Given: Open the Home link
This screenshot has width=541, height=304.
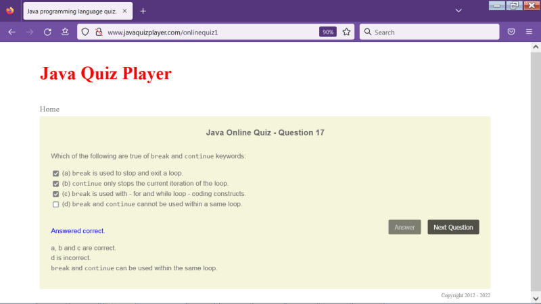Looking at the screenshot, I should (49, 109).
